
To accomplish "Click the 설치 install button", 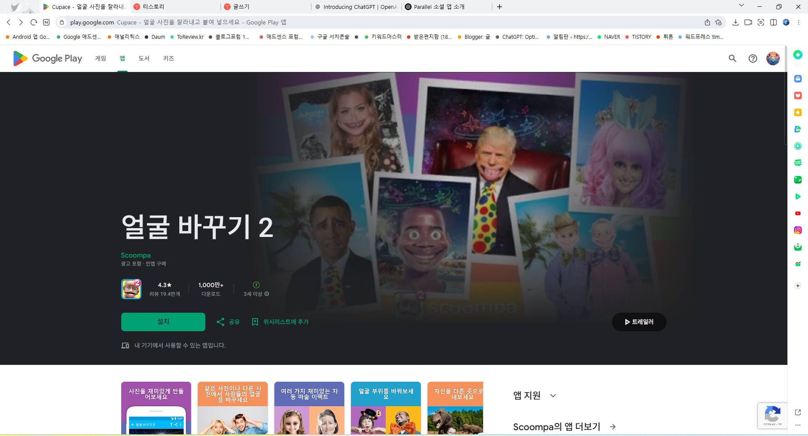I will pyautogui.click(x=163, y=322).
